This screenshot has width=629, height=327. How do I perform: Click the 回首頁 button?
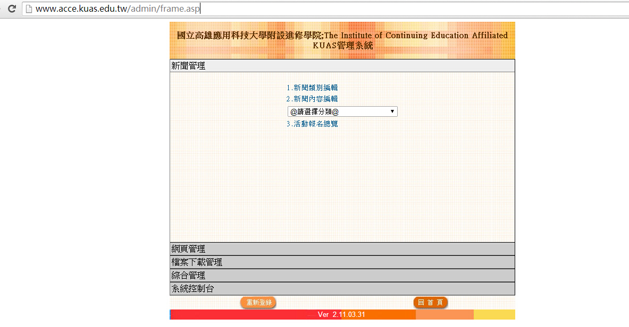point(431,303)
